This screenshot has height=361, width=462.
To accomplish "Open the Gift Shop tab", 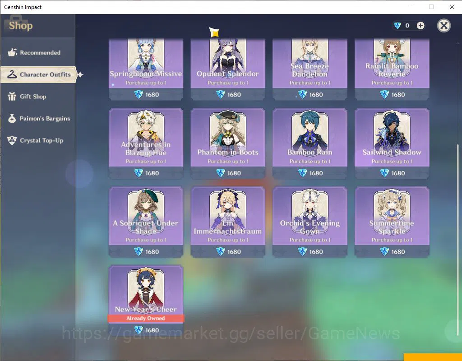I will point(38,97).
